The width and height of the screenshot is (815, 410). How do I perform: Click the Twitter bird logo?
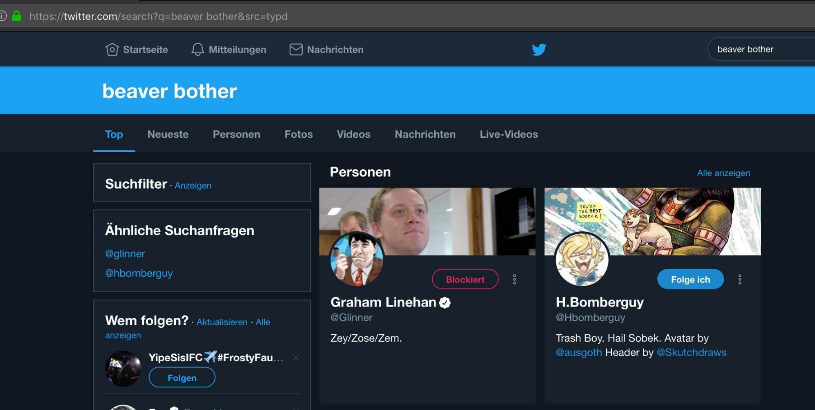point(539,50)
